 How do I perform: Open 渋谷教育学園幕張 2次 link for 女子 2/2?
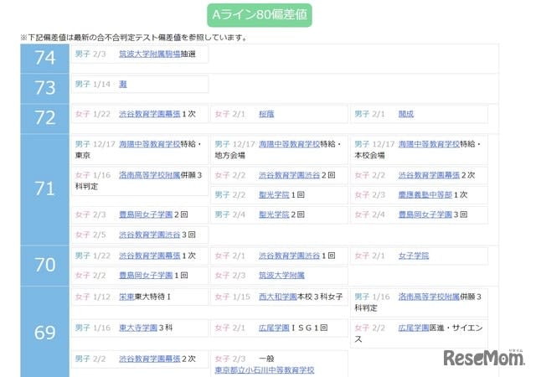pyautogui.click(x=429, y=175)
